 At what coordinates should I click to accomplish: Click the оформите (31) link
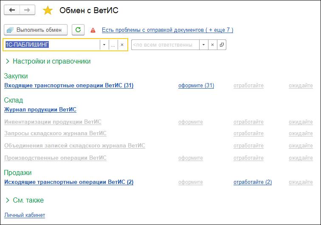(196, 86)
